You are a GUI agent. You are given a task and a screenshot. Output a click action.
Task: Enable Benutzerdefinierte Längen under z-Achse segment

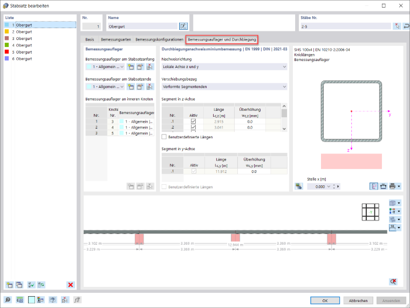click(x=164, y=137)
